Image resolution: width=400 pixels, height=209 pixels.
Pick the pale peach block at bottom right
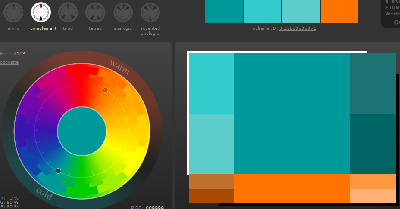(373, 196)
